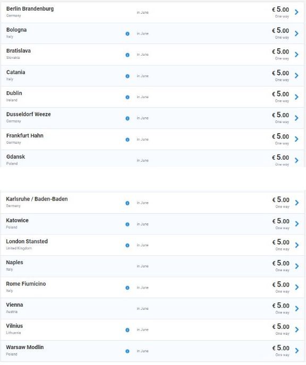This screenshot has width=306, height=365.
Task: Click the info icon for Rome Fiumicino
Action: coord(127,288)
